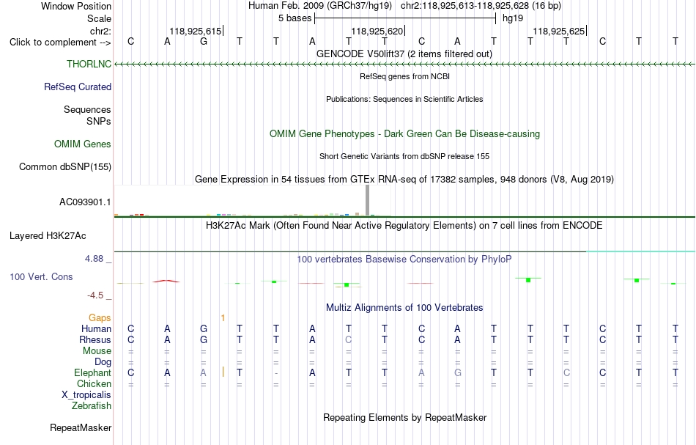Click the -4.5 PhyloP axis value
This screenshot has height=445, width=696.
tap(95, 295)
